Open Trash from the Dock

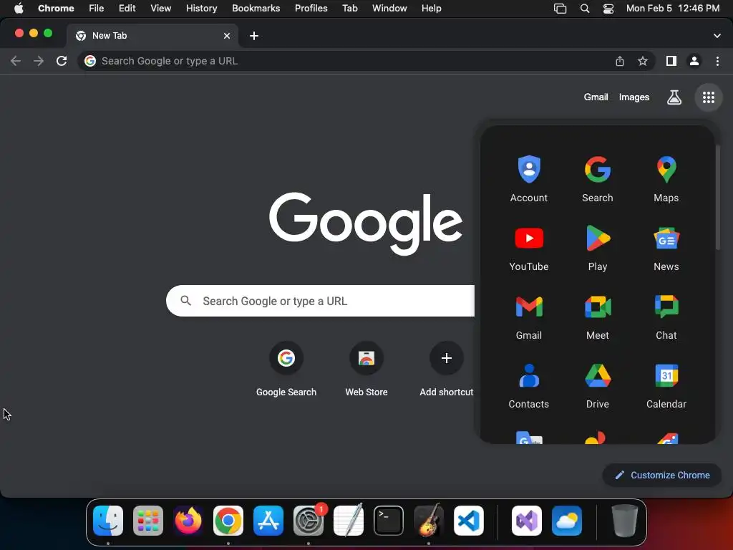coord(624,521)
